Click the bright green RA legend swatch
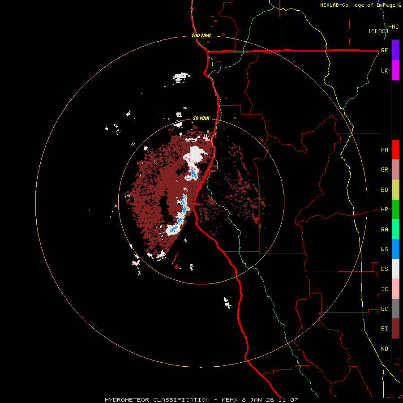The image size is (403, 403). [395, 229]
